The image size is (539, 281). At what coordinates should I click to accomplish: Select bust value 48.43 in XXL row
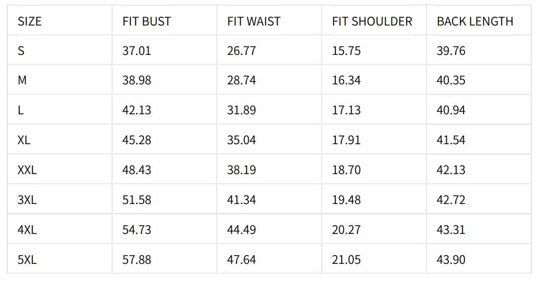coord(136,170)
